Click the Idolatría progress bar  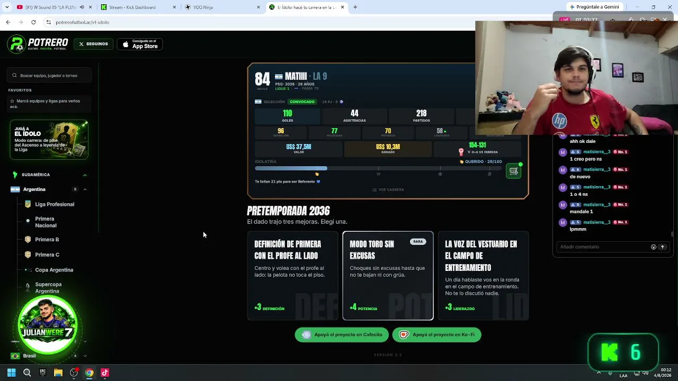pos(378,168)
